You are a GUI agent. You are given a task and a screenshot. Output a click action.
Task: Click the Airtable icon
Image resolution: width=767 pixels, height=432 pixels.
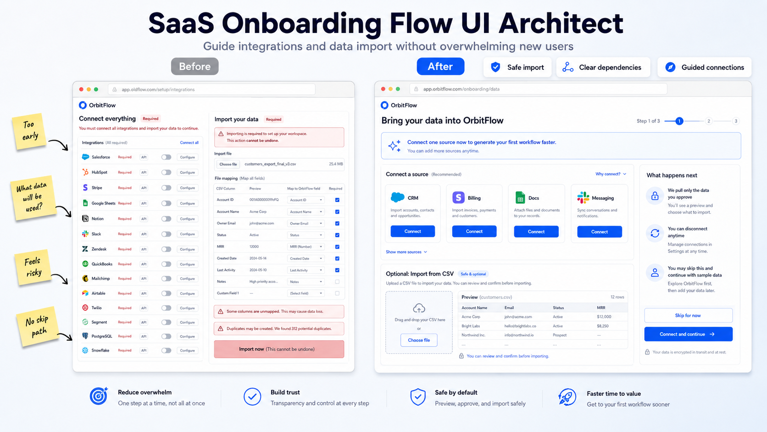pos(85,293)
